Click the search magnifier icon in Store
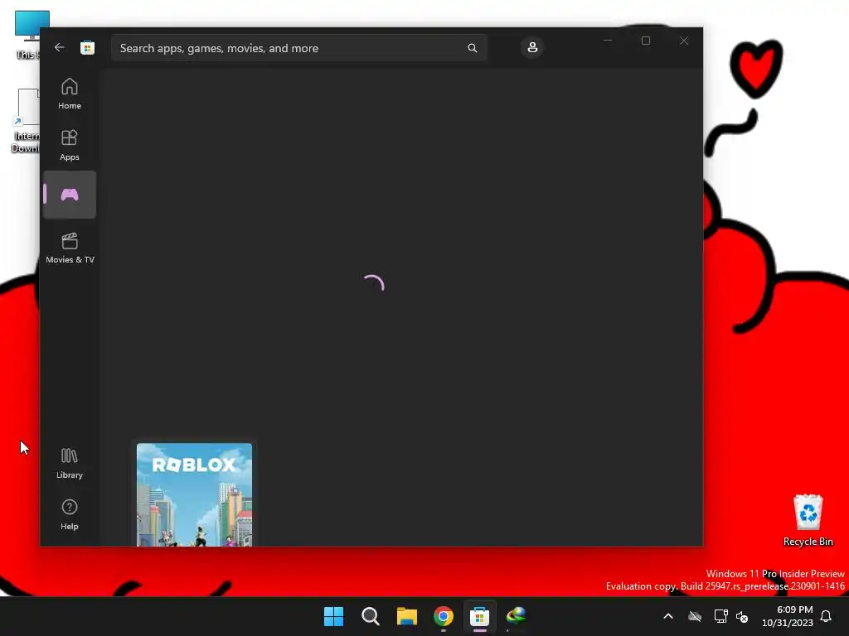This screenshot has height=636, width=849. coord(472,48)
